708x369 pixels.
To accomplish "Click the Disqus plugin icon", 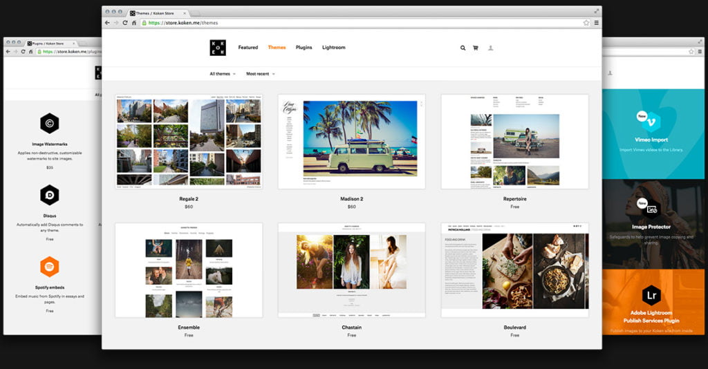I will 50,195.
